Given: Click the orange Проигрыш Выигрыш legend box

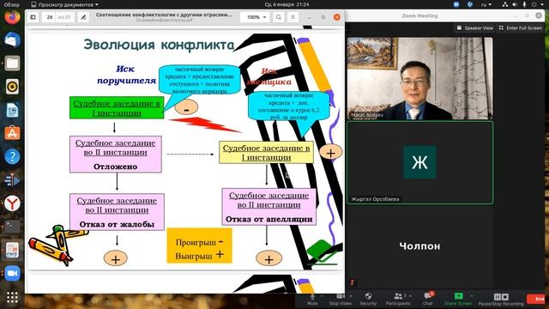Looking at the screenshot, I should click(x=199, y=245).
